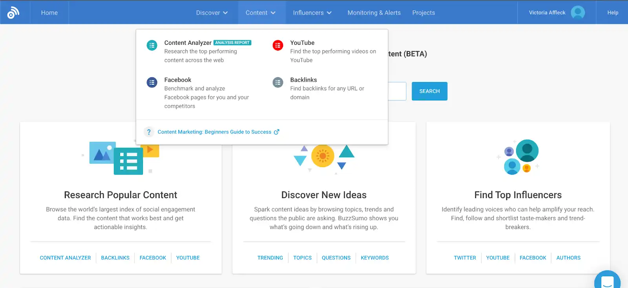Click the Find Top Influencers heading

518,195
